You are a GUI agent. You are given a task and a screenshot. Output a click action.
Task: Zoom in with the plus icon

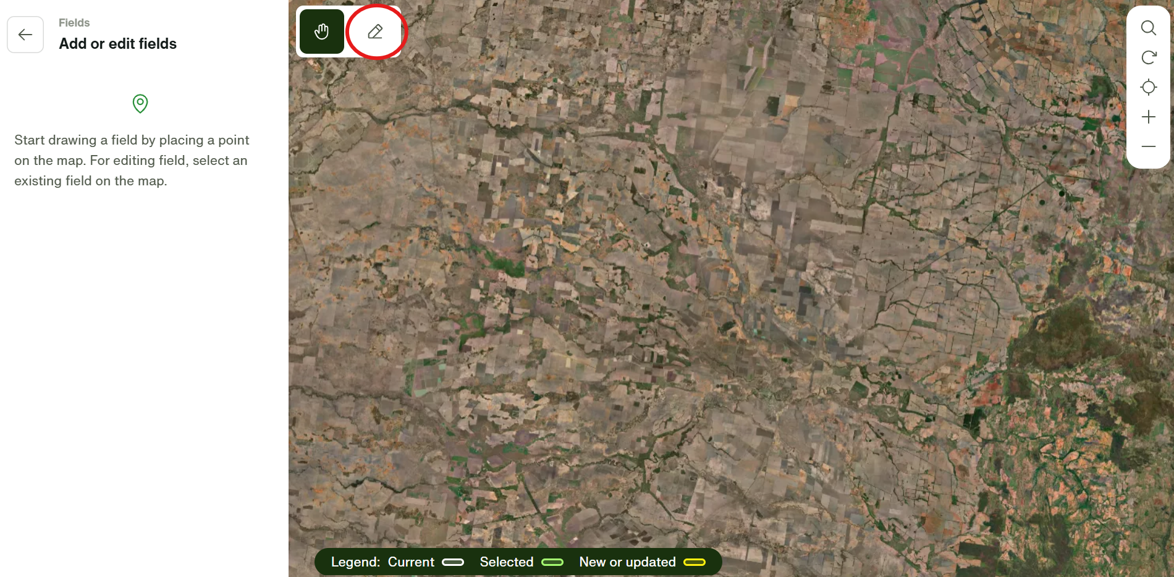(1148, 117)
